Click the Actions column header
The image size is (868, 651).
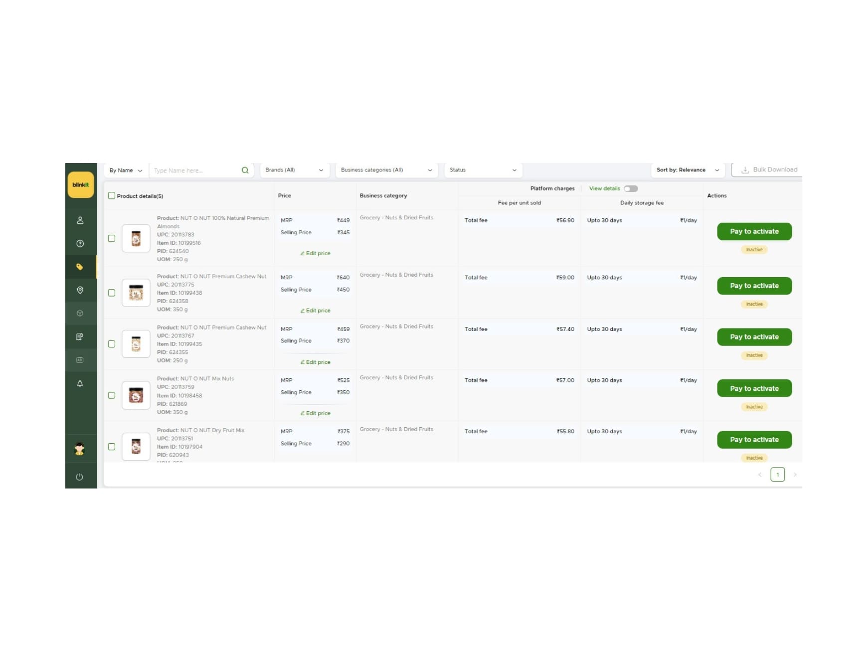pyautogui.click(x=717, y=196)
